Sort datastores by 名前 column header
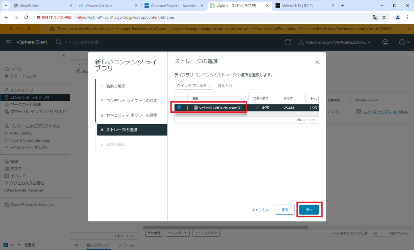 tap(195, 98)
